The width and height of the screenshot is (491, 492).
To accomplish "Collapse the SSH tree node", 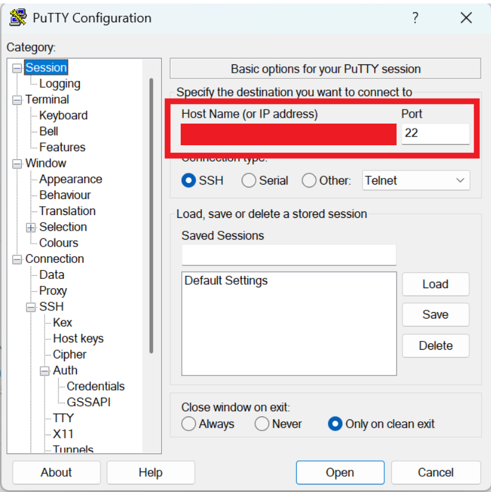I will pyautogui.click(x=31, y=307).
